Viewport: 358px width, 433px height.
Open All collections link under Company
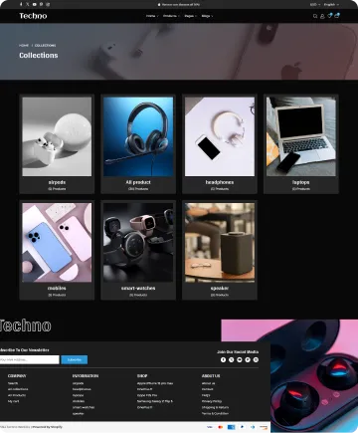click(x=18, y=389)
